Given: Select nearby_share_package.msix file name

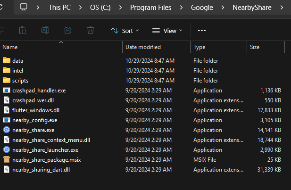Looking at the screenshot, I should point(47,160).
